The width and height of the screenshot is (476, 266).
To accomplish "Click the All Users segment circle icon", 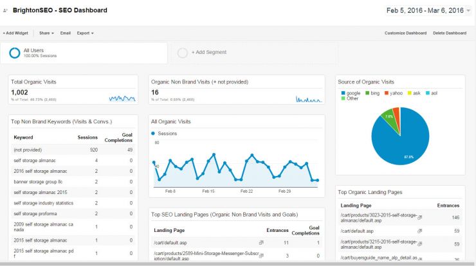I will tap(15, 53).
